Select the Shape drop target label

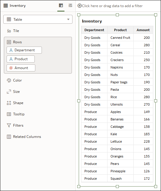pyautogui.click(x=18, y=103)
